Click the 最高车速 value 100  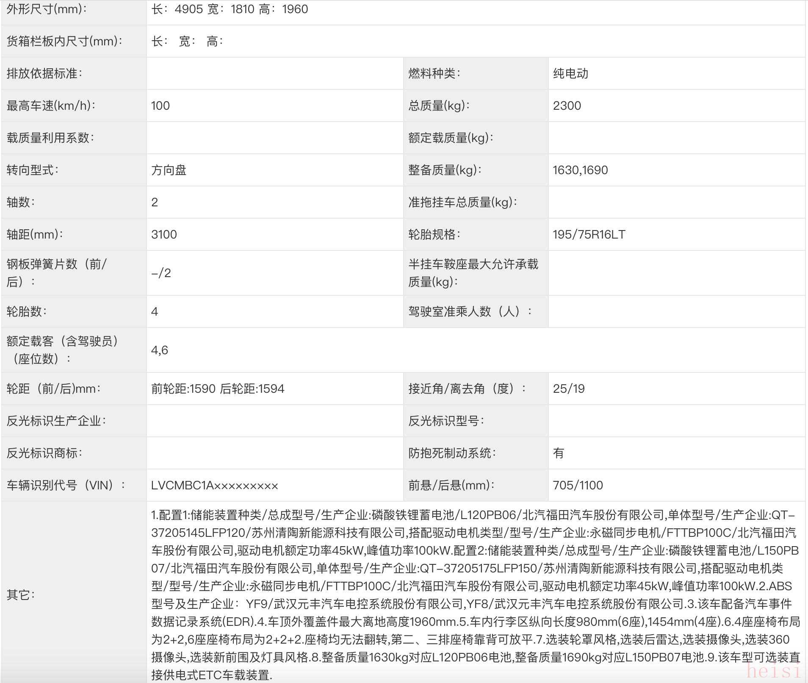(x=160, y=106)
